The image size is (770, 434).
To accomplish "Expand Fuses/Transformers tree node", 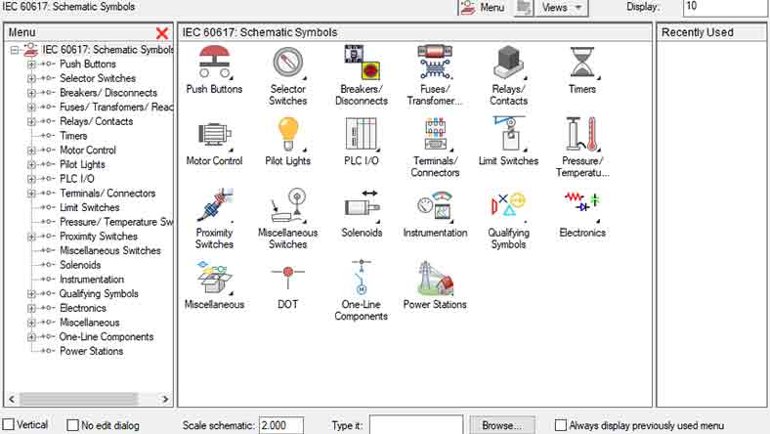I will pos(31,108).
